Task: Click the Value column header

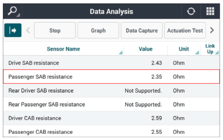Action: [146, 49]
